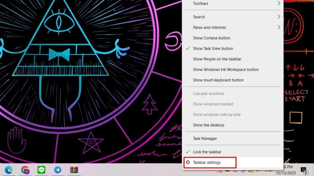
Task: Select Show windows side by side
Action: pos(233,115)
